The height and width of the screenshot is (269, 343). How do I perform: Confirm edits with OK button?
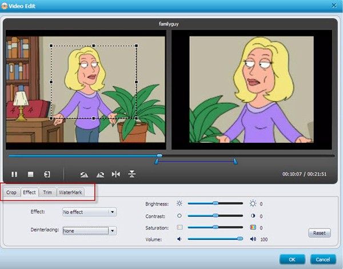pyautogui.click(x=292, y=259)
